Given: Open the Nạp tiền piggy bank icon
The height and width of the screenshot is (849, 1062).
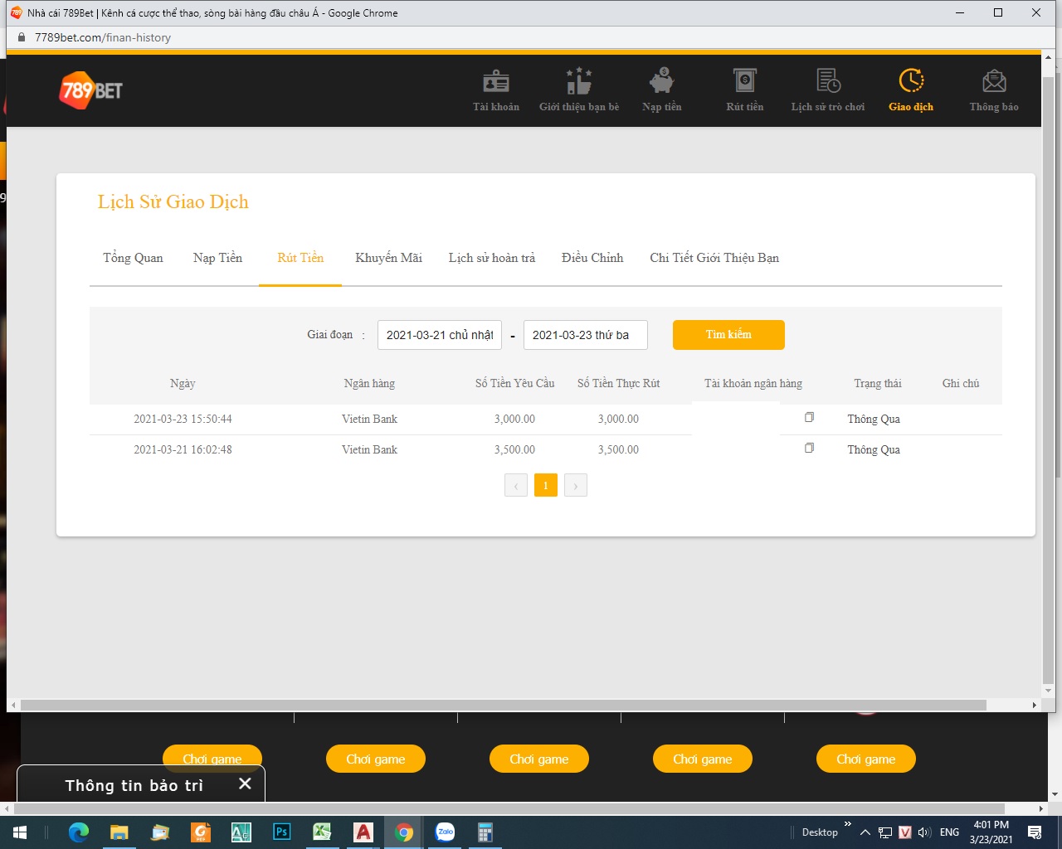Looking at the screenshot, I should point(661,82).
